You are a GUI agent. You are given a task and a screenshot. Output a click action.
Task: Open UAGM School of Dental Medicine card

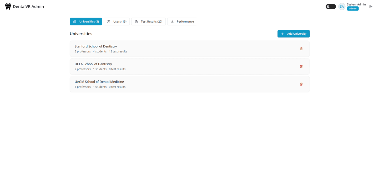(x=190, y=84)
